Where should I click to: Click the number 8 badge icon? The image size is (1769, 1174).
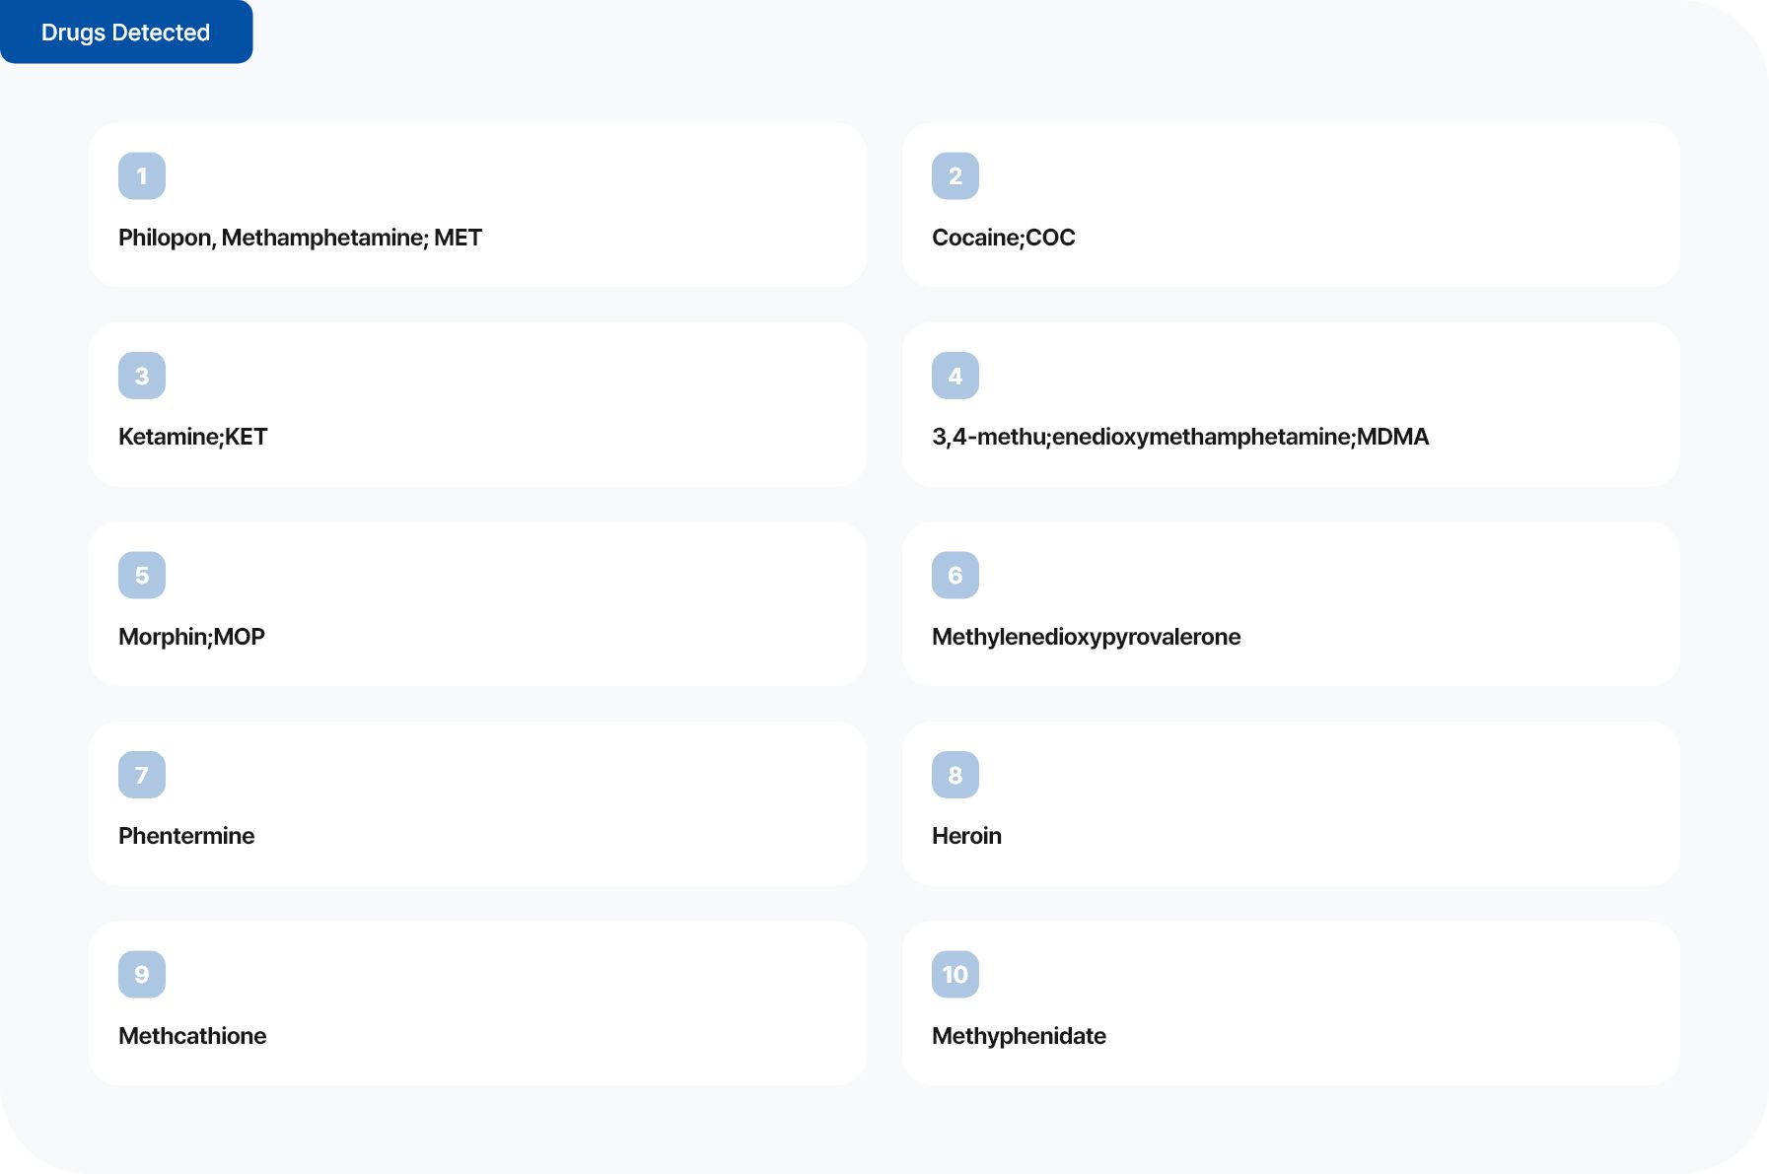coord(955,775)
